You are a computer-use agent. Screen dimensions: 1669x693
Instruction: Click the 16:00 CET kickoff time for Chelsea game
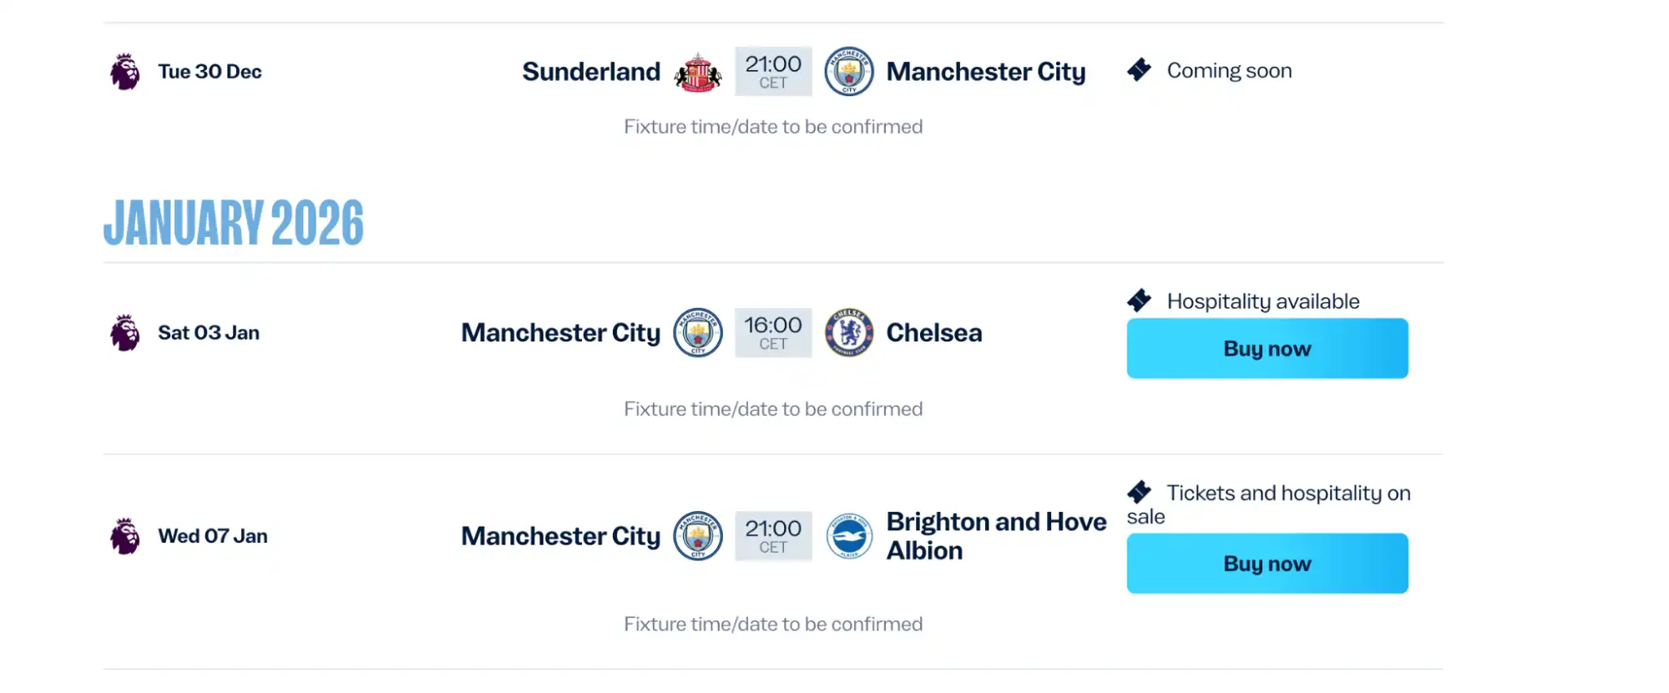point(773,332)
